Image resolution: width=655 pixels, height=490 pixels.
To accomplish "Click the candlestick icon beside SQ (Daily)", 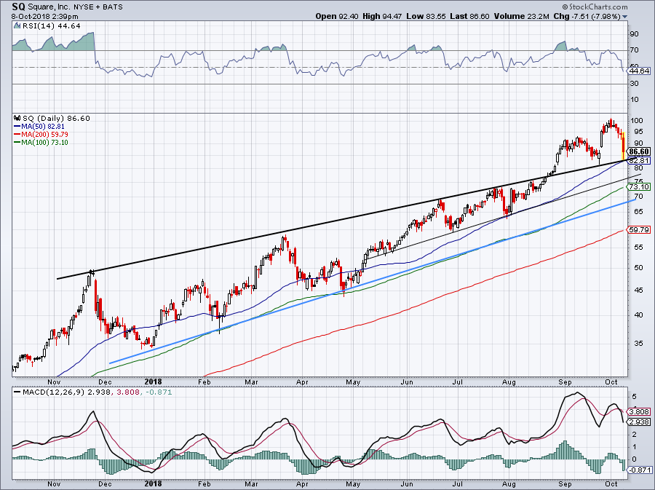I will [17, 118].
